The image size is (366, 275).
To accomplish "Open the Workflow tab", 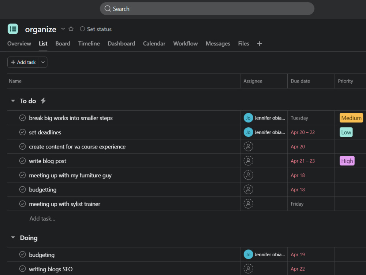I will [x=185, y=44].
